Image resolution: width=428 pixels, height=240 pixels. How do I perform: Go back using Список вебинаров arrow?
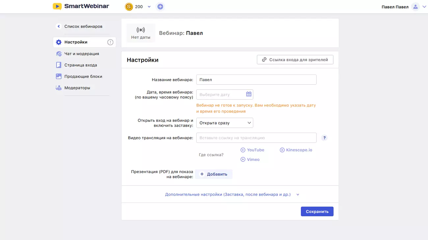(59, 26)
